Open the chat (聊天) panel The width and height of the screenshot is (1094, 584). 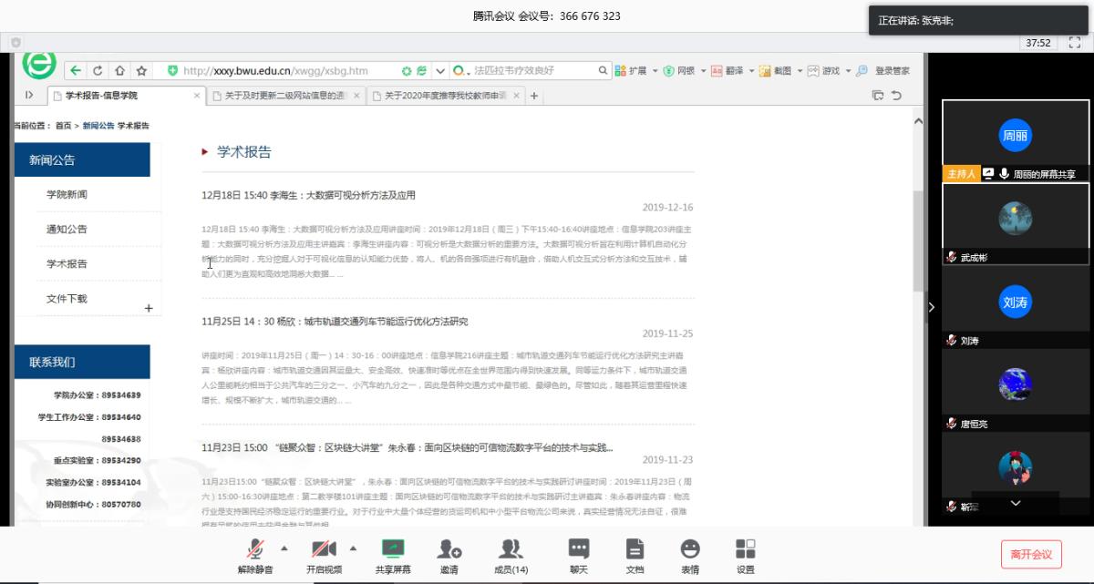pos(578,555)
